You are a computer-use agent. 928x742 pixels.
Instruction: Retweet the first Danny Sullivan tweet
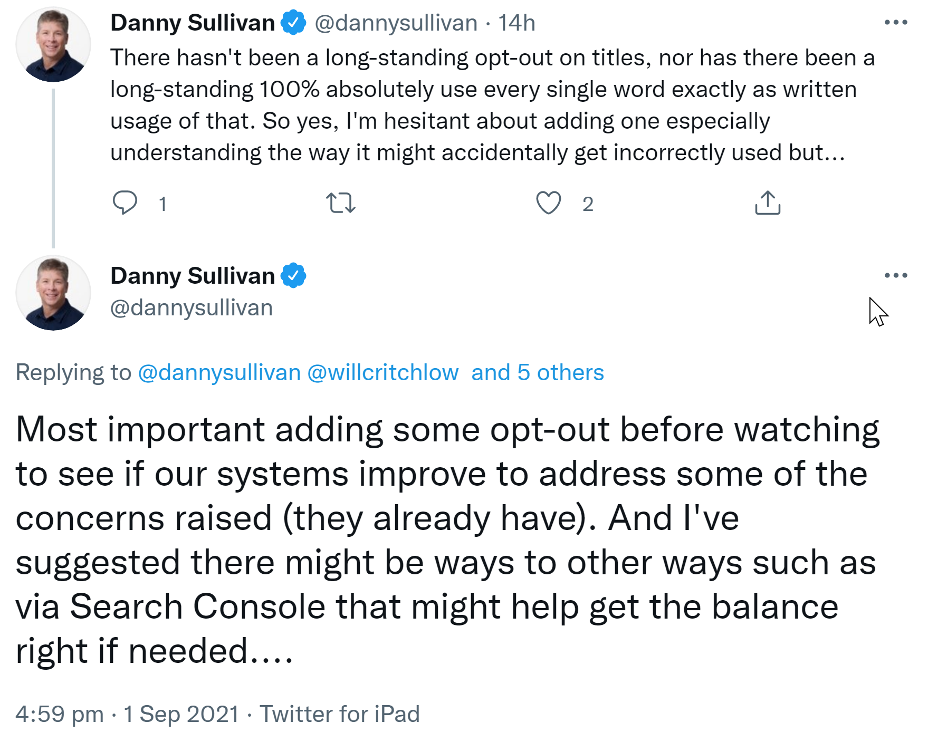point(341,203)
